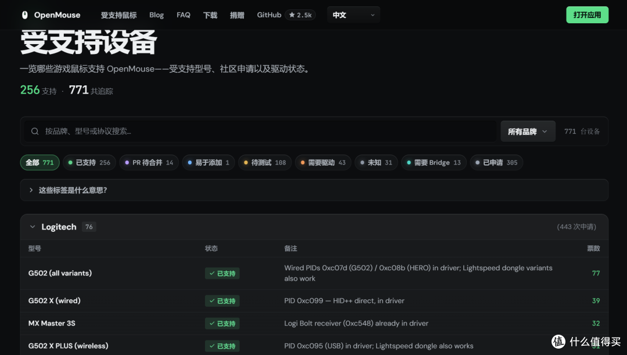
Task: Filter by 易于添加 1 chip
Action: tap(208, 163)
